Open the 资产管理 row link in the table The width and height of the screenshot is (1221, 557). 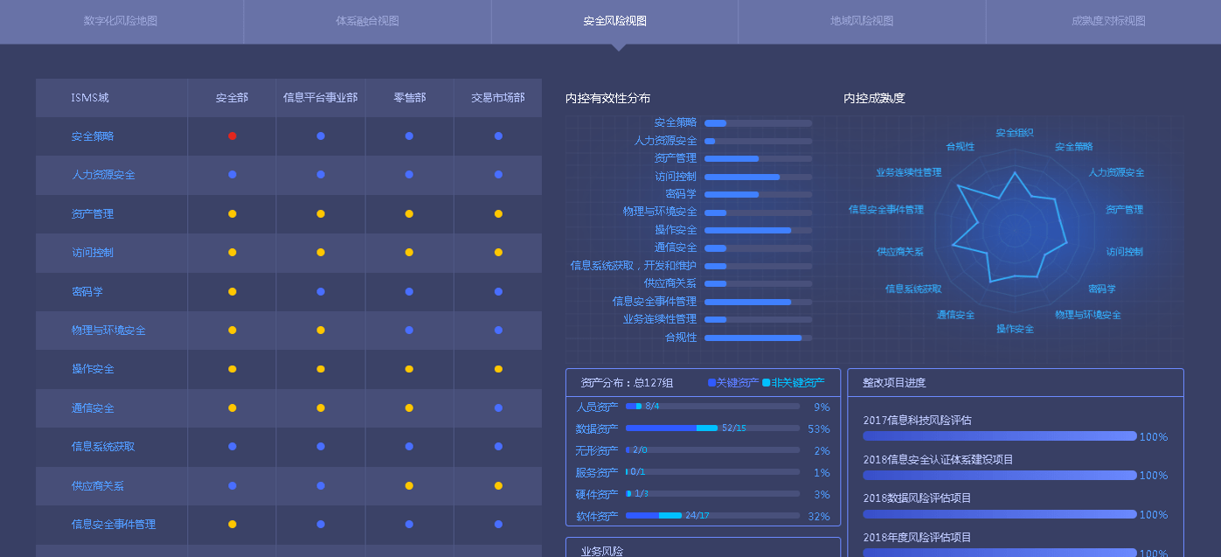pyautogui.click(x=92, y=214)
